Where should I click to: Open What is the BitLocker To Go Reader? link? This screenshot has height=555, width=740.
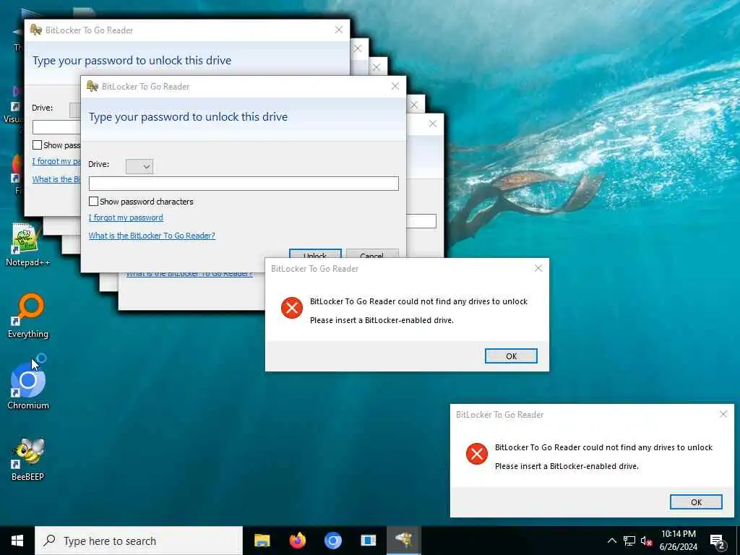152,236
